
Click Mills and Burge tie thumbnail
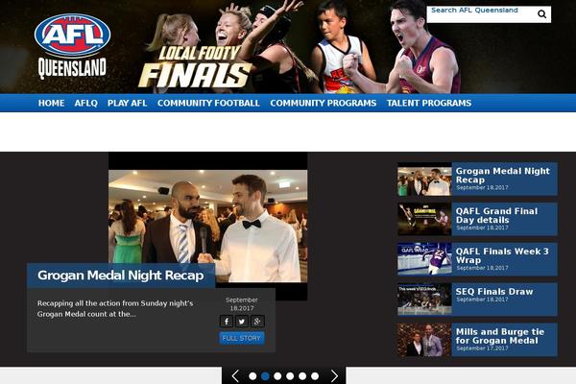click(x=424, y=340)
